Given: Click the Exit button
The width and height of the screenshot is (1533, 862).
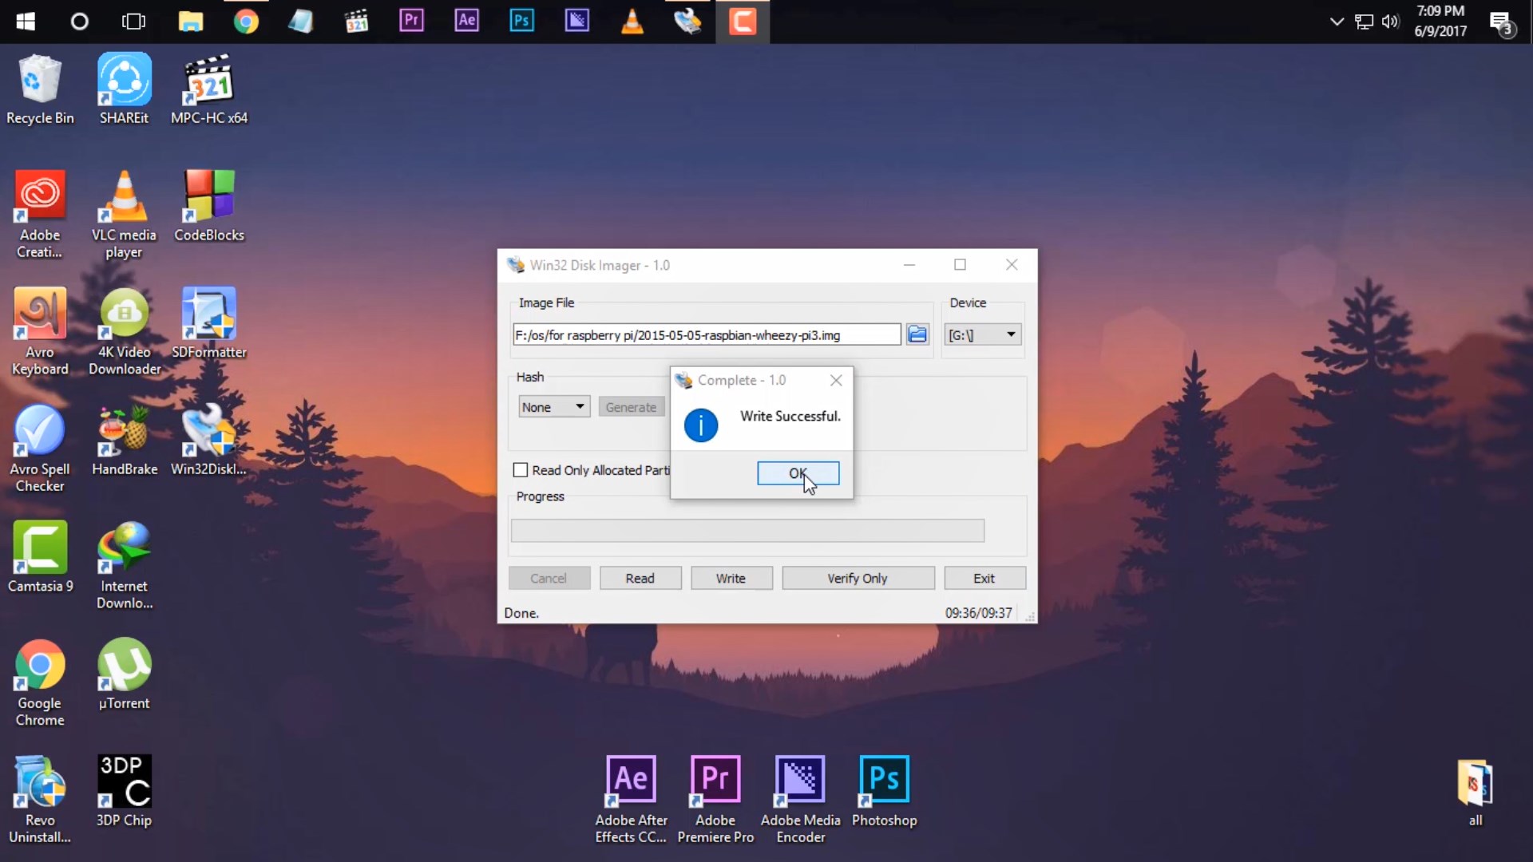Looking at the screenshot, I should pos(984,578).
